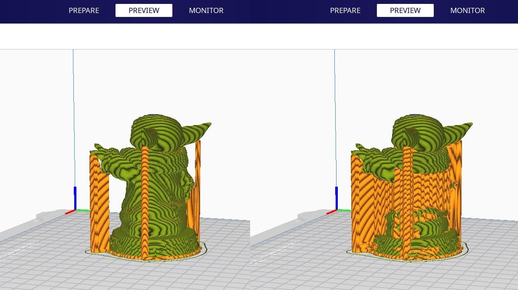This screenshot has width=518, height=290.
Task: Switch to the MONITOR tab in the right window
Action: [468, 10]
